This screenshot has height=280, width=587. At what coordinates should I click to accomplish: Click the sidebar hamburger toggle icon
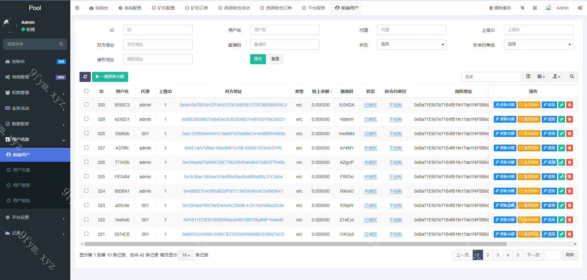pos(77,8)
